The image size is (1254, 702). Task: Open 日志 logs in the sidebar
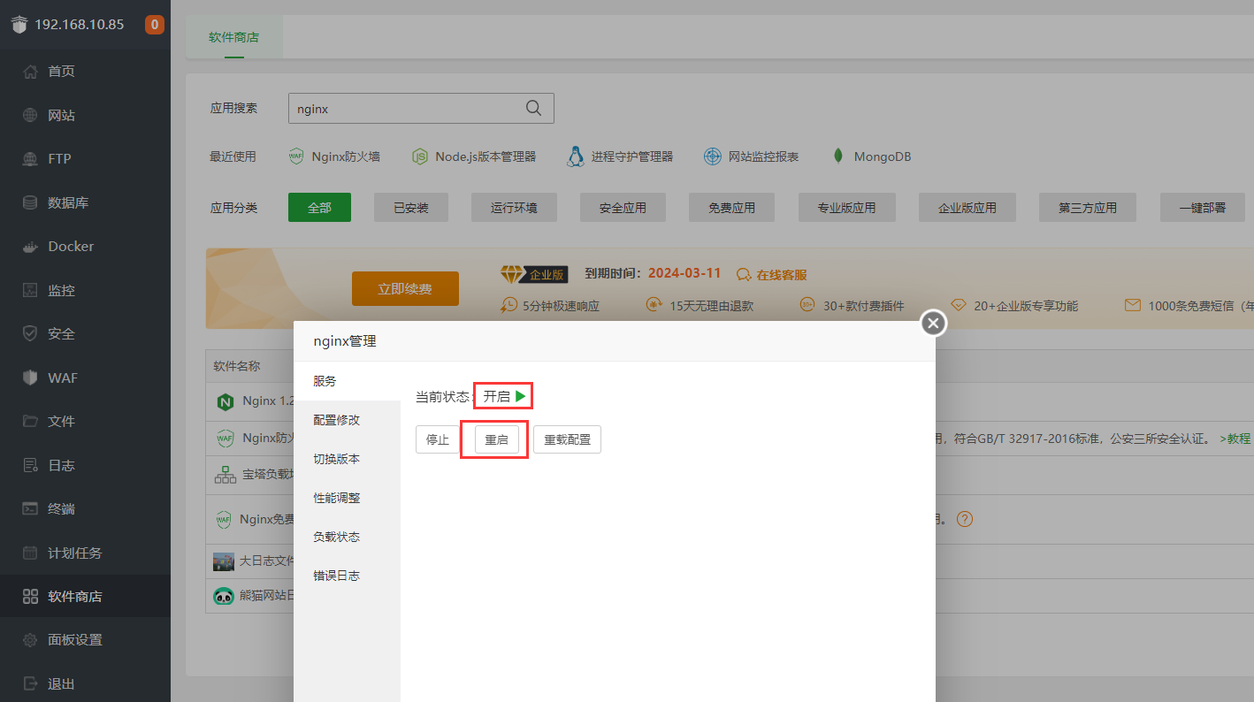click(85, 465)
